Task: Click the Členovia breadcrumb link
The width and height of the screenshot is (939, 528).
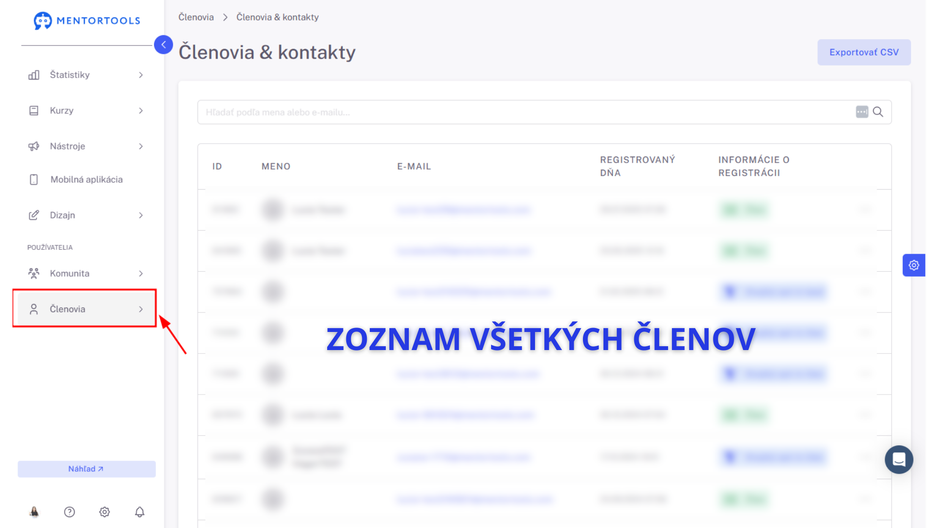Action: 196,17
